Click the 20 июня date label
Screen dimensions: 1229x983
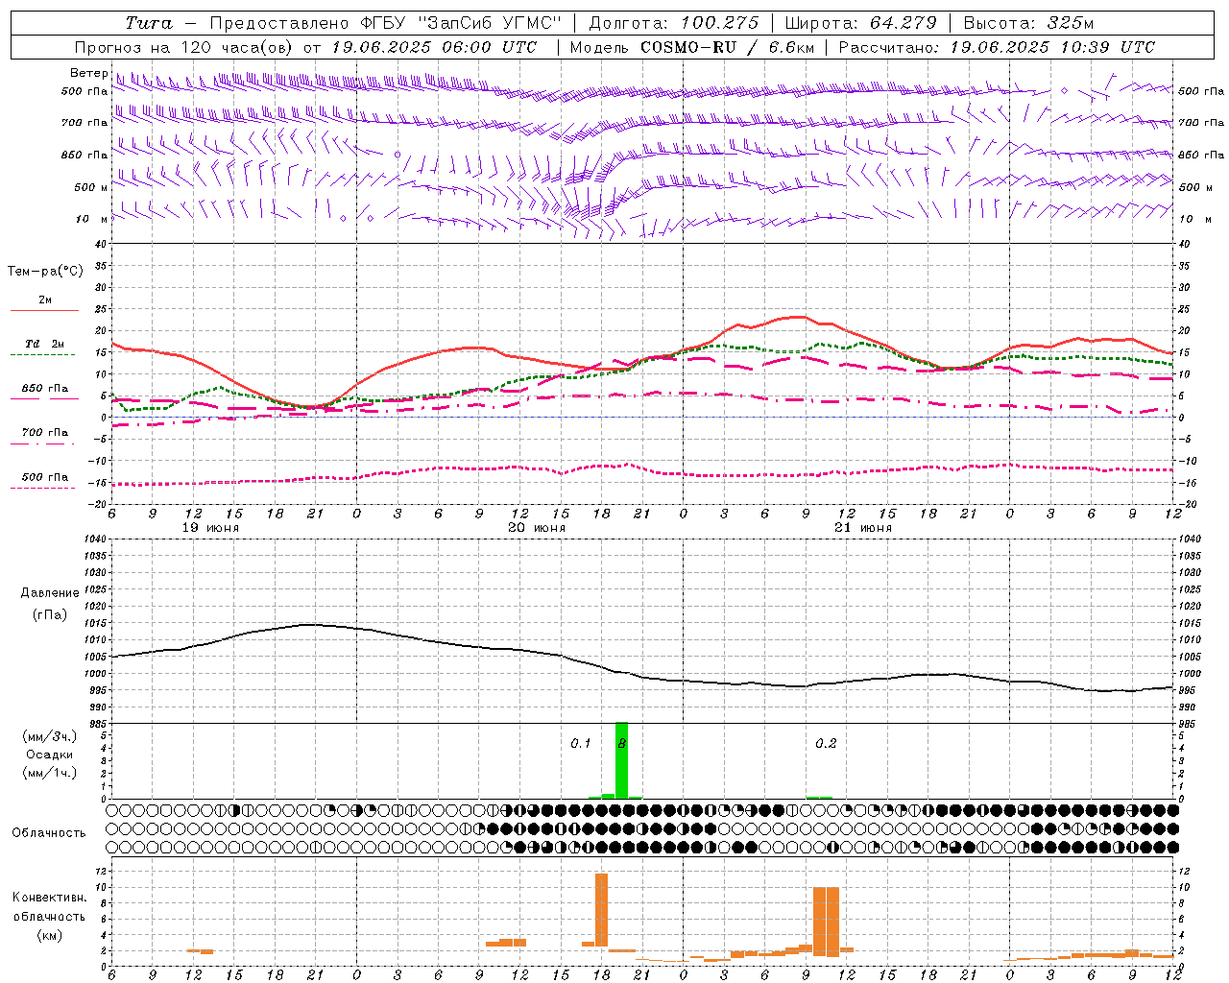[536, 528]
